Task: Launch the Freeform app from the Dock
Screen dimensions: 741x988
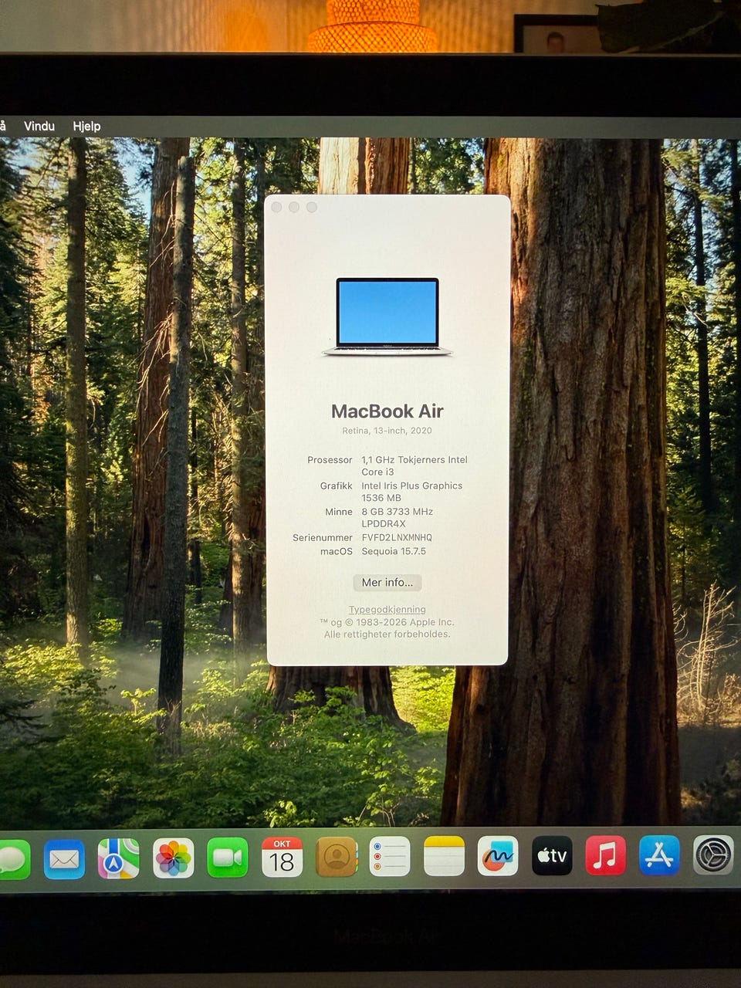Action: pyautogui.click(x=498, y=855)
